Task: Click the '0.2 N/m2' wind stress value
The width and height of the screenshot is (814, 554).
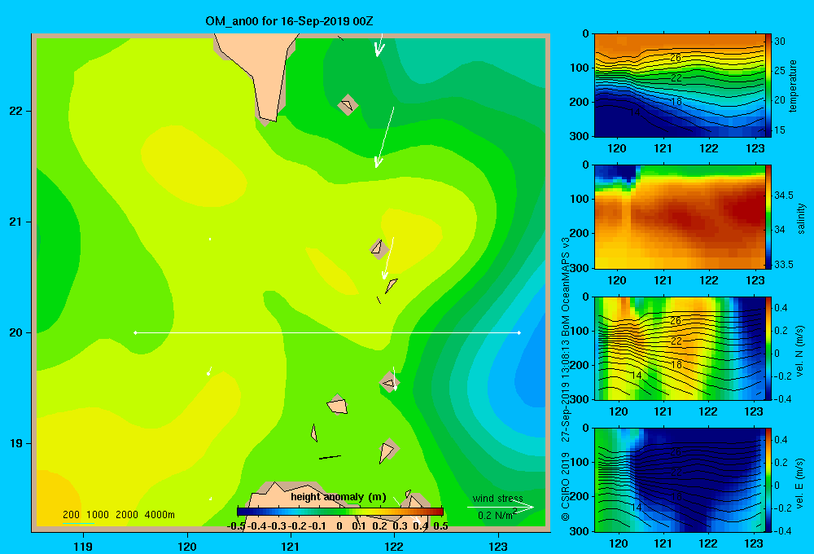Action: 497,515
